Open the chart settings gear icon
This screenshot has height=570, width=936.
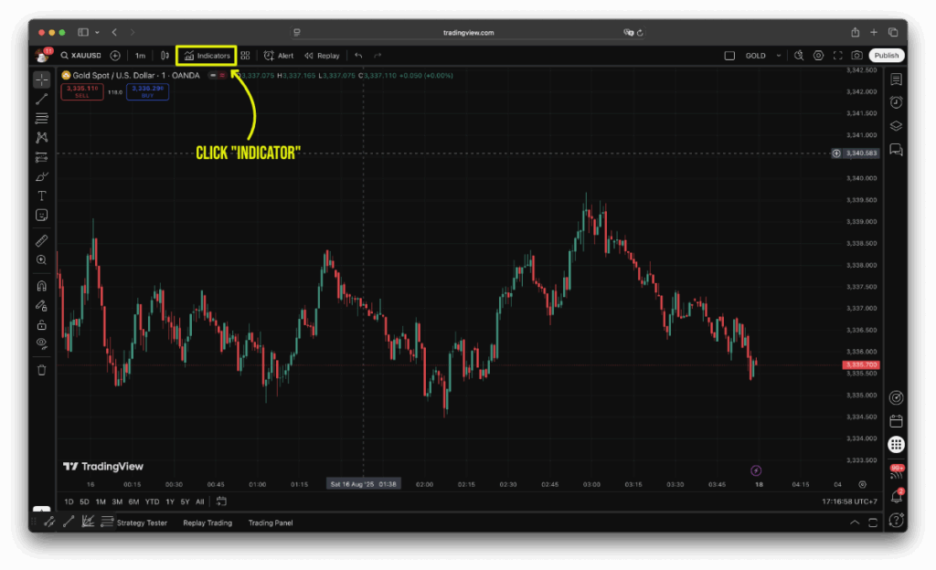[818, 56]
